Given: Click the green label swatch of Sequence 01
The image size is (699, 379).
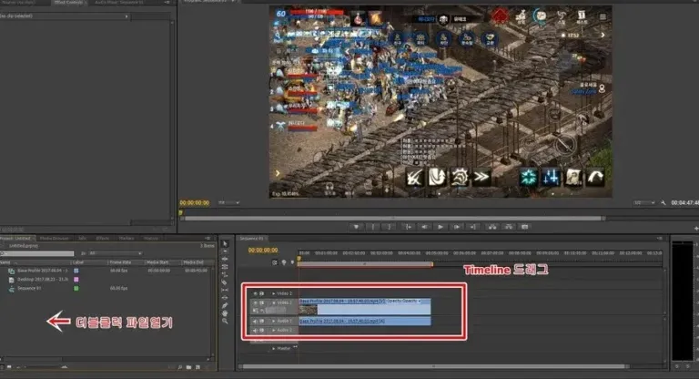Looking at the screenshot, I should coord(76,289).
